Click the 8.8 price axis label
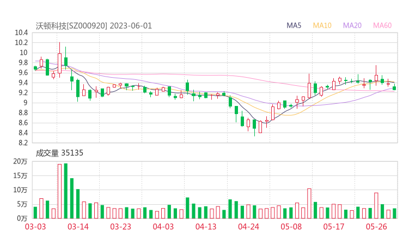The height and width of the screenshot is (239, 403). pyautogui.click(x=23, y=113)
